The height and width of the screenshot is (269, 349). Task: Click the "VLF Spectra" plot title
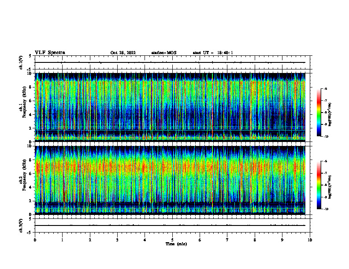[50, 53]
